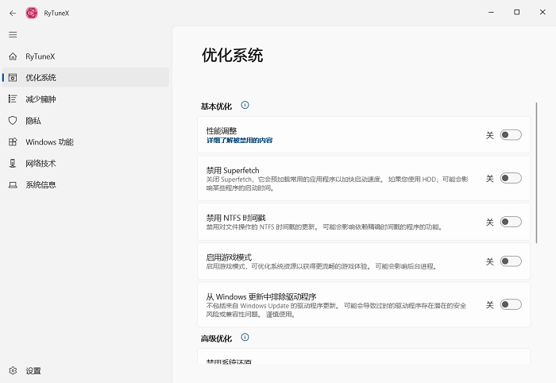Toggle 从 Windows 更新中排除驱动程序 switch
The height and width of the screenshot is (383, 556).
[510, 304]
